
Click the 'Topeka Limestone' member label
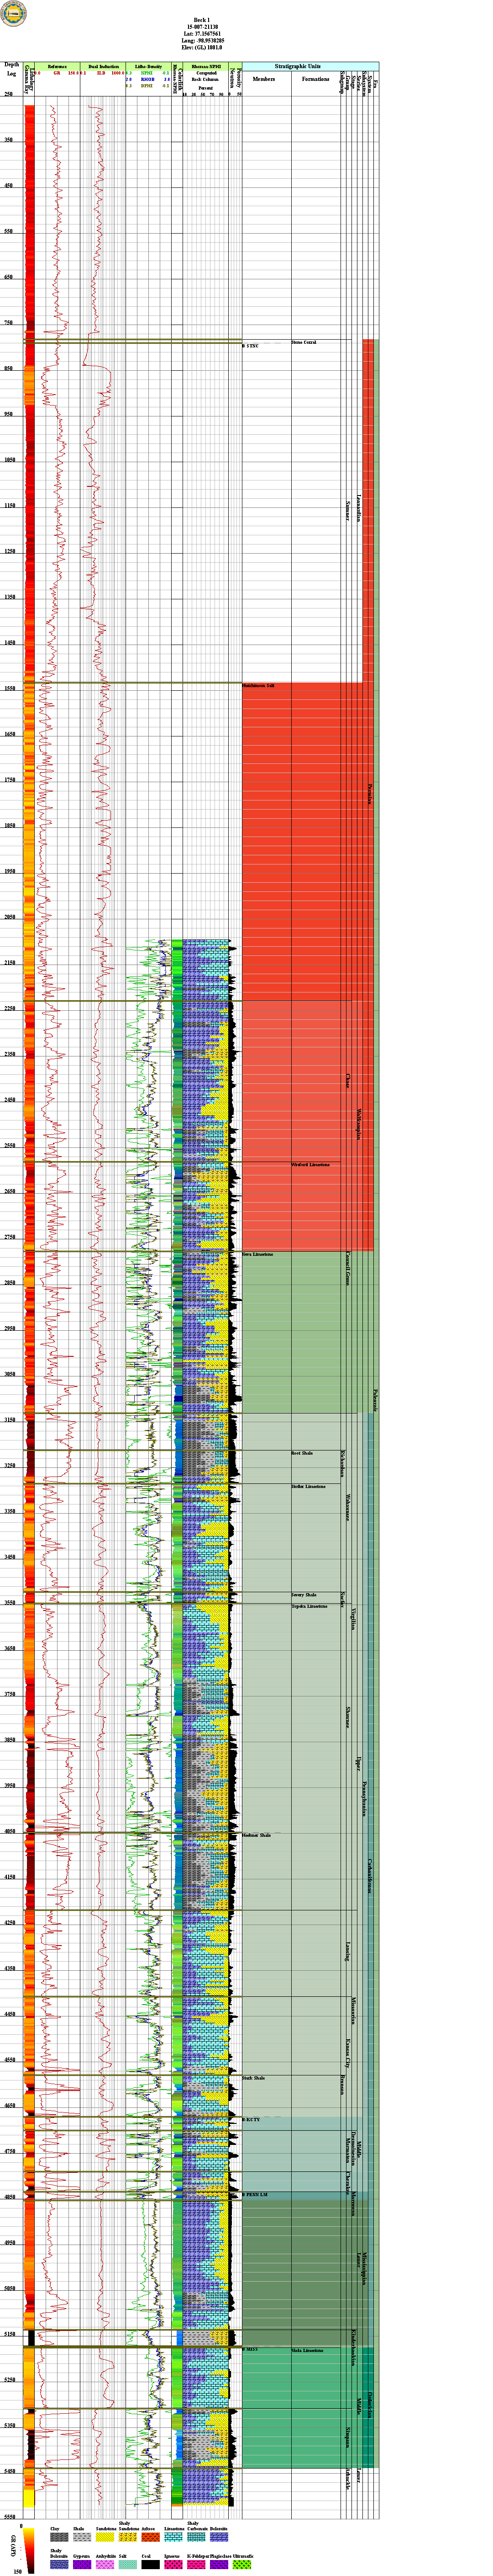coord(310,1606)
